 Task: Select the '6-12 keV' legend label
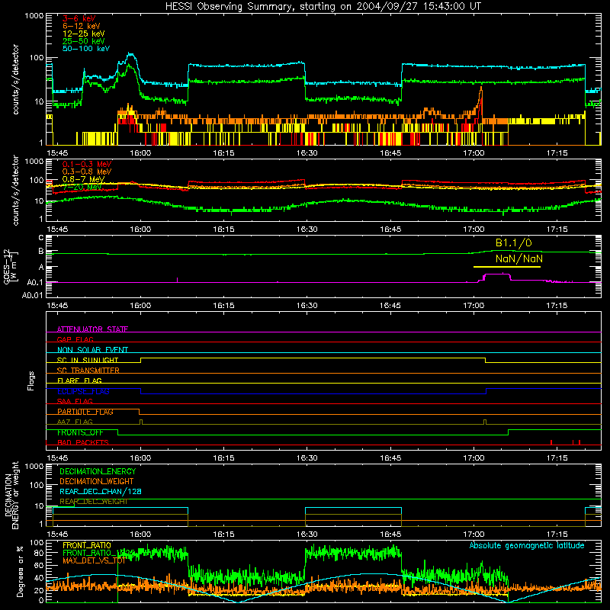pyautogui.click(x=82, y=26)
